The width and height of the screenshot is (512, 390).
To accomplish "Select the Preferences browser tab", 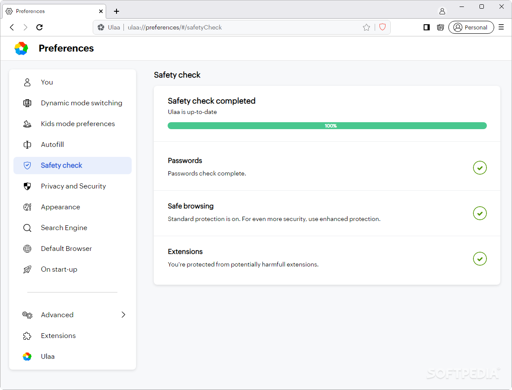I will coord(54,11).
